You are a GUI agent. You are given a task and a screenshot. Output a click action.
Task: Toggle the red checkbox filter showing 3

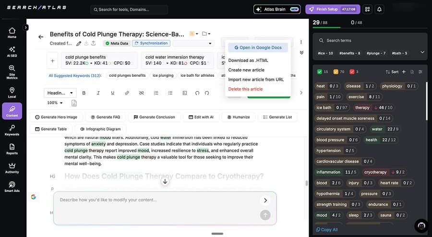click(352, 72)
